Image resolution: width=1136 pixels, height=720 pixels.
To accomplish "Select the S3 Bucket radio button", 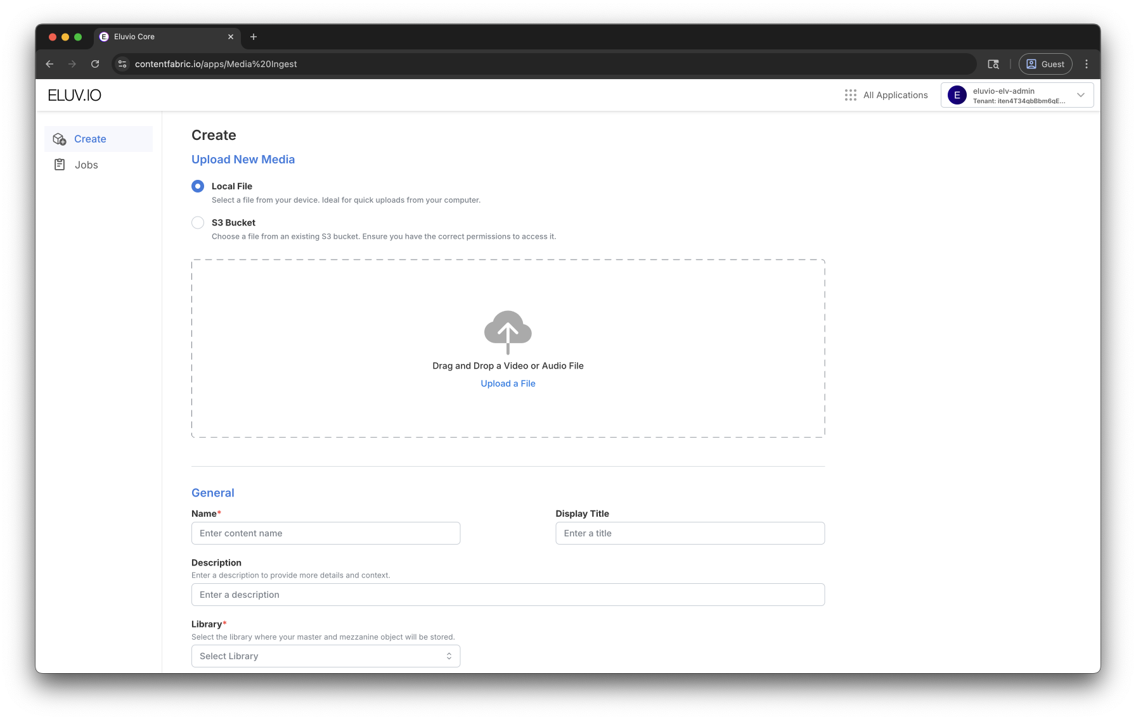I will point(198,223).
